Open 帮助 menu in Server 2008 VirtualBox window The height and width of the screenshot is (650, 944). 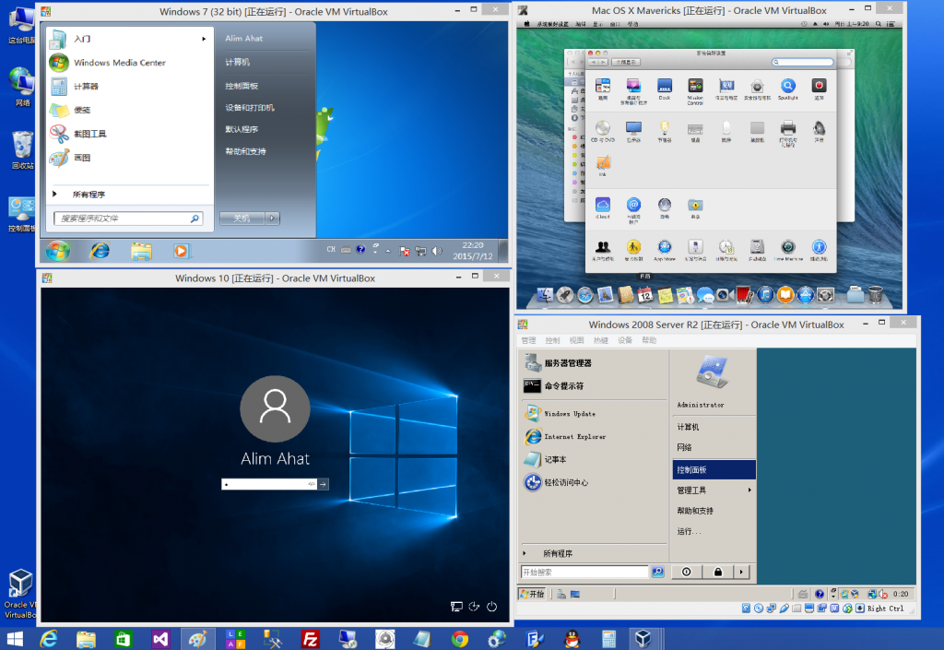click(649, 340)
